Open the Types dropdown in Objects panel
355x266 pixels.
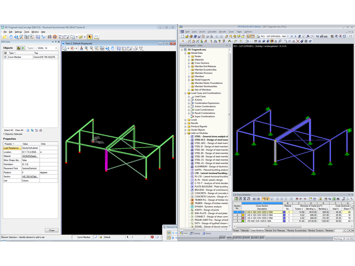coord(31,48)
